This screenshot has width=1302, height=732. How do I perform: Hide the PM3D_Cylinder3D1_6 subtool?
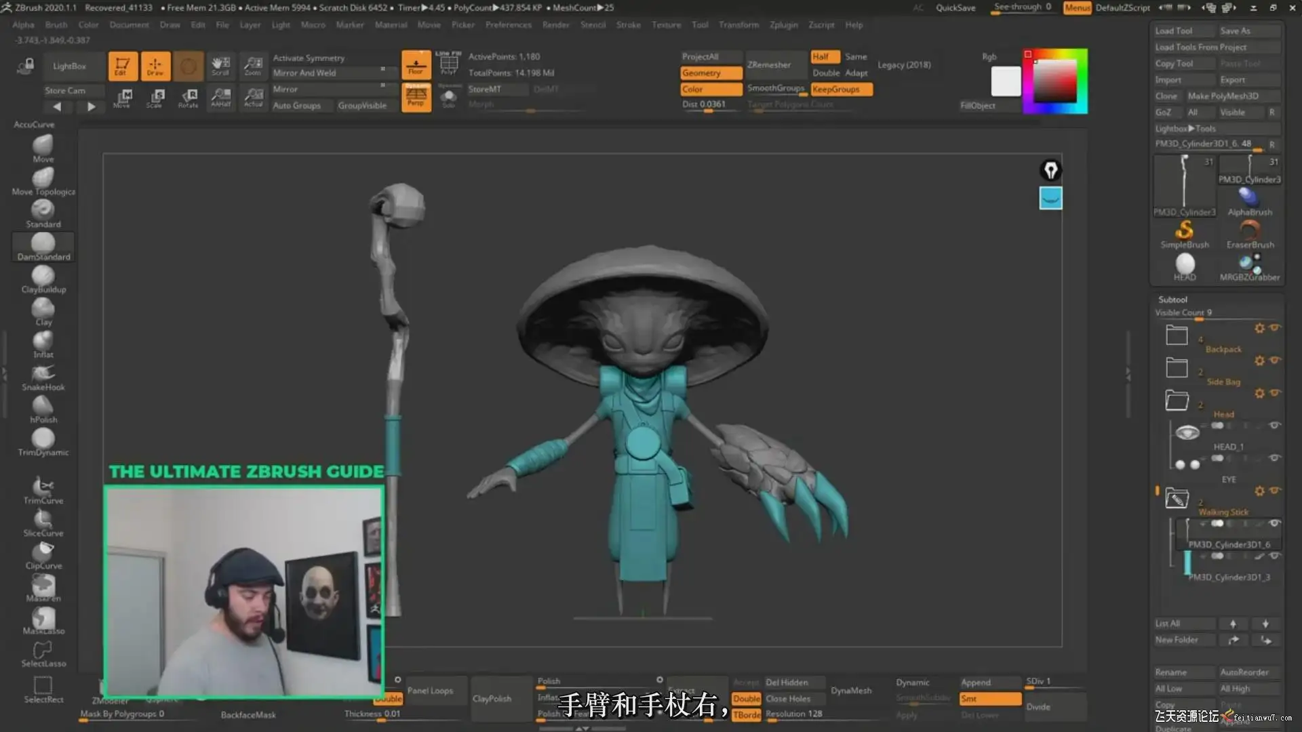coord(1274,523)
